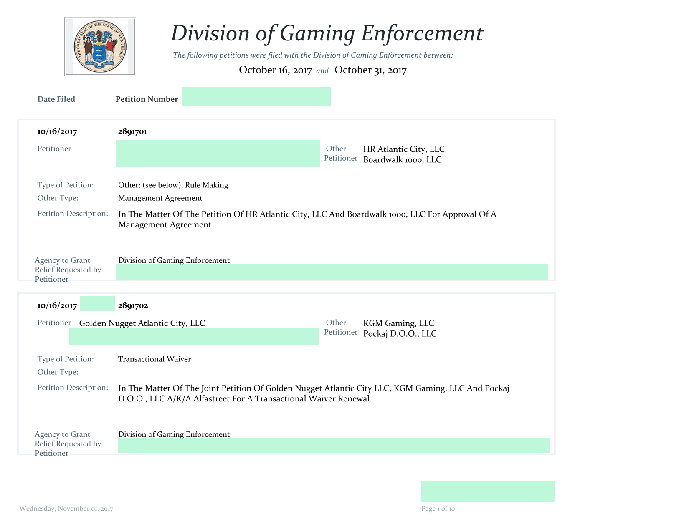Click agency 'Division of Gaming Enforcement' in petition 2891702
The height and width of the screenshot is (532, 689).
pos(174,434)
